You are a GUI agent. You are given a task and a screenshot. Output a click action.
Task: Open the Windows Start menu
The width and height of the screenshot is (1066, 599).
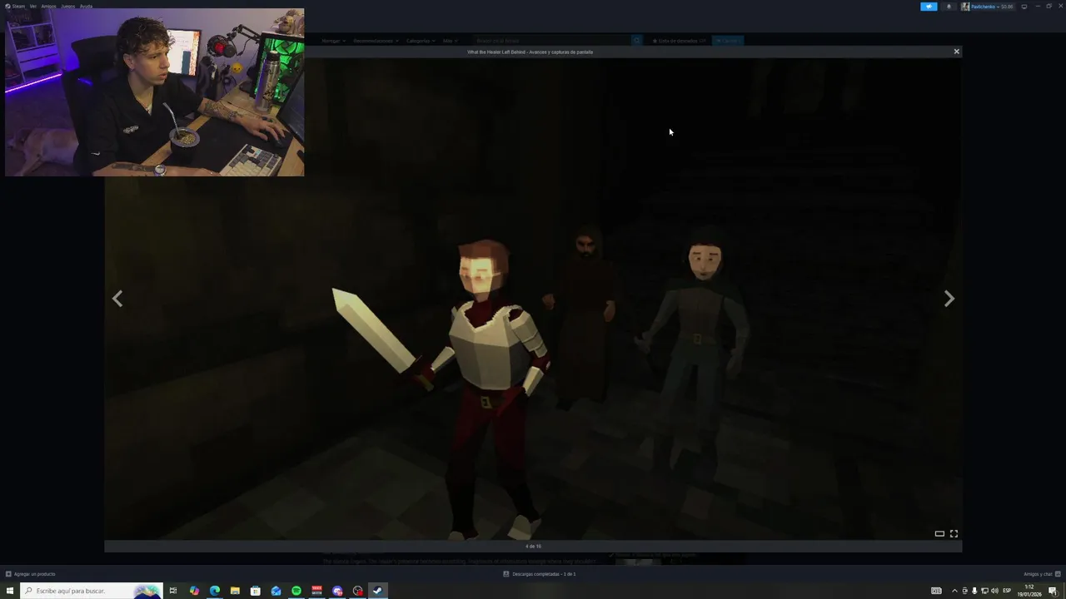point(10,591)
